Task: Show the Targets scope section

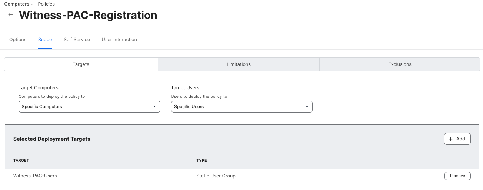Action: [81, 64]
